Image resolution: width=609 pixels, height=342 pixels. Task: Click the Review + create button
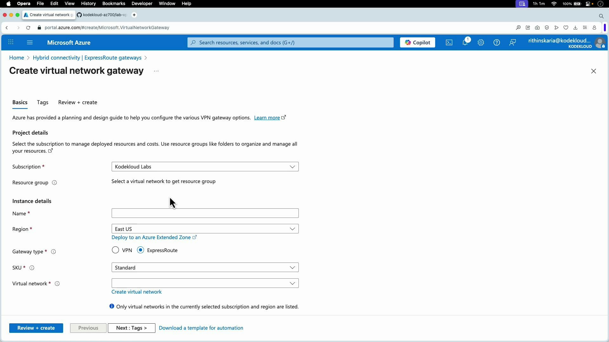(36, 328)
